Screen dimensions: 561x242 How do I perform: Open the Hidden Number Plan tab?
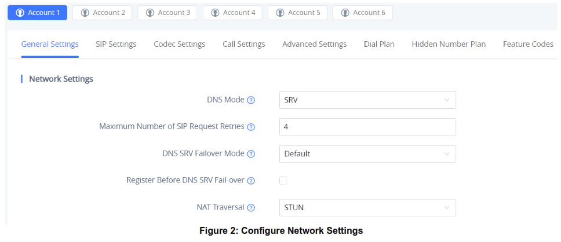click(449, 45)
